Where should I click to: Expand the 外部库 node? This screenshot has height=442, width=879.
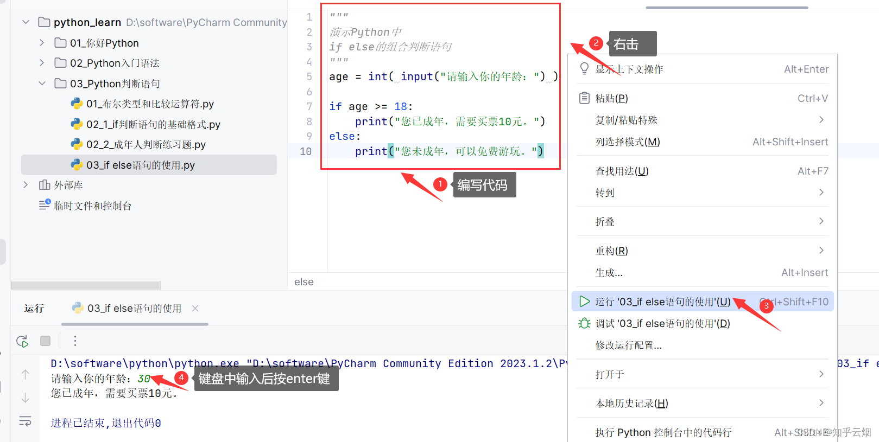coord(26,185)
